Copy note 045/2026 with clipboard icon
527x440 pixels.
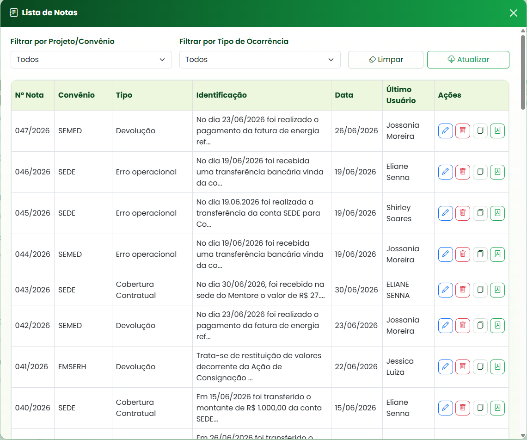pos(480,213)
